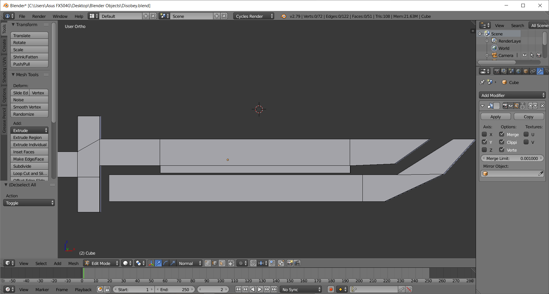Click the Copy modifier button

click(x=529, y=117)
